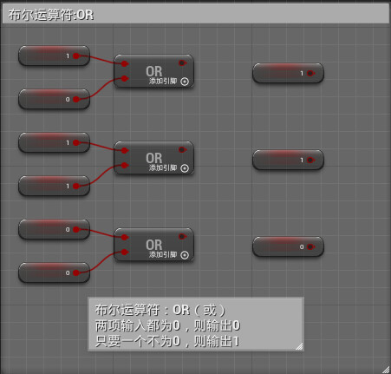Screen dimensions: 391x374
Task: Click the output pin of bottom-left 0 variable node
Action: (76, 272)
